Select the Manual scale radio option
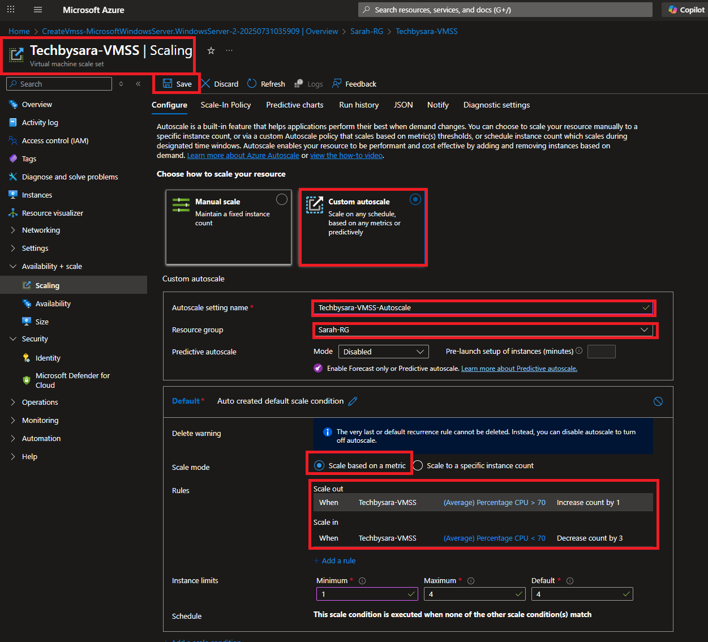The image size is (708, 642). (x=282, y=199)
